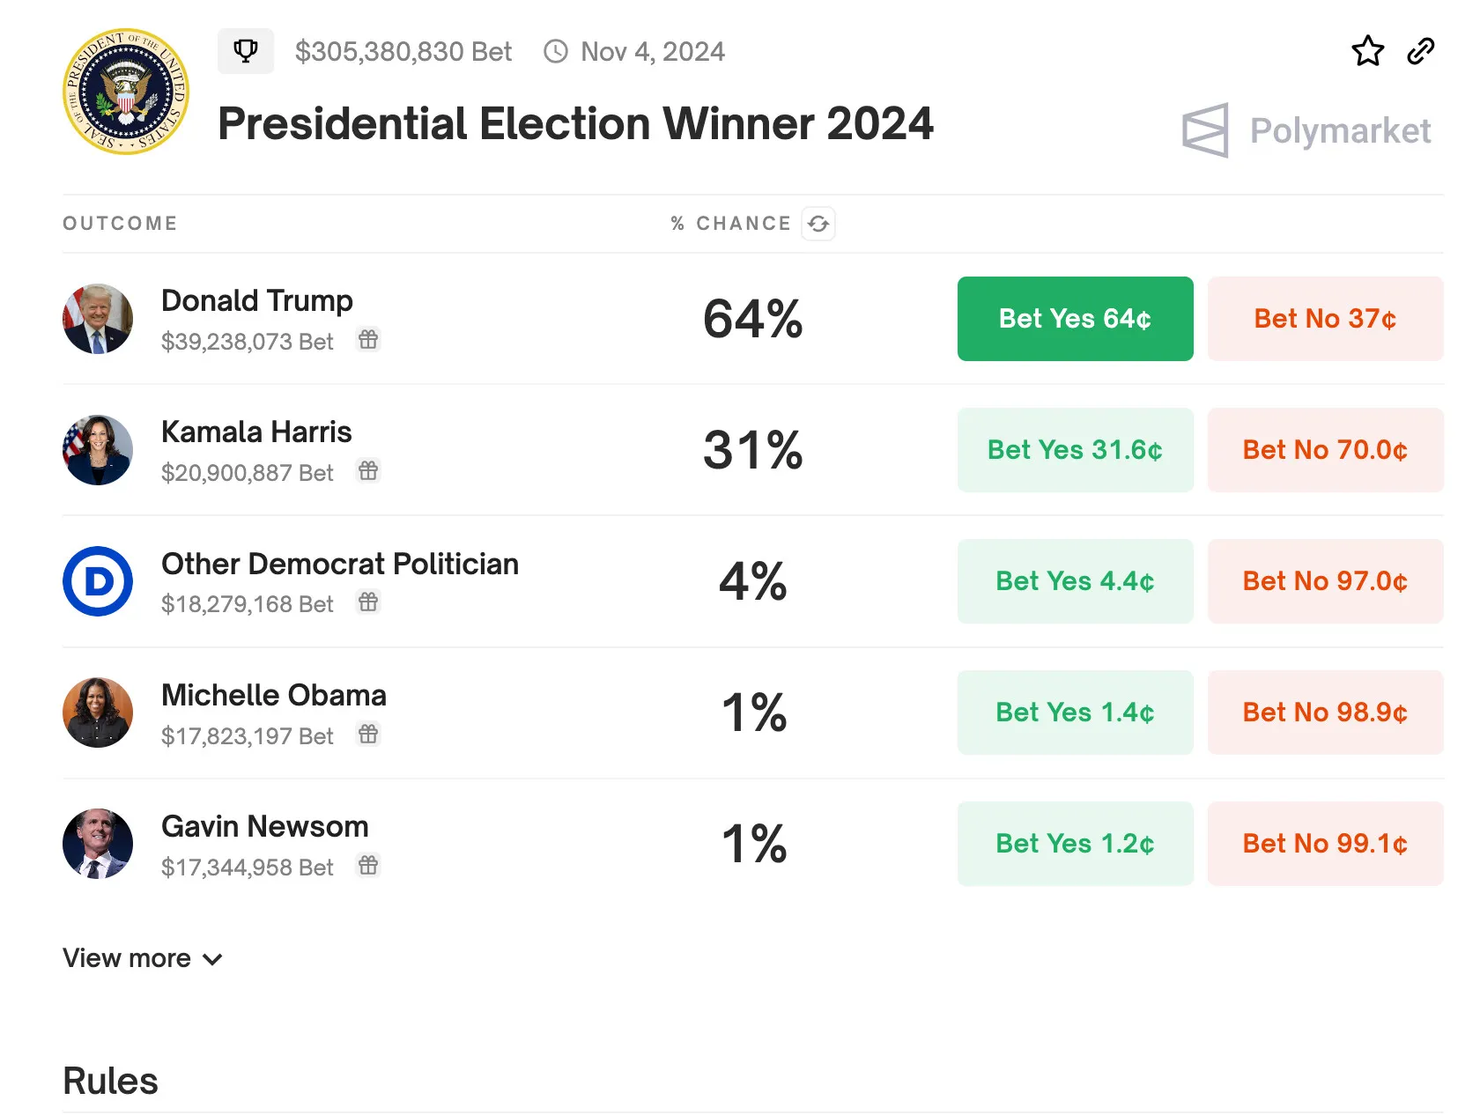Click the Presidential seal image
This screenshot has width=1480, height=1115.
click(x=126, y=92)
